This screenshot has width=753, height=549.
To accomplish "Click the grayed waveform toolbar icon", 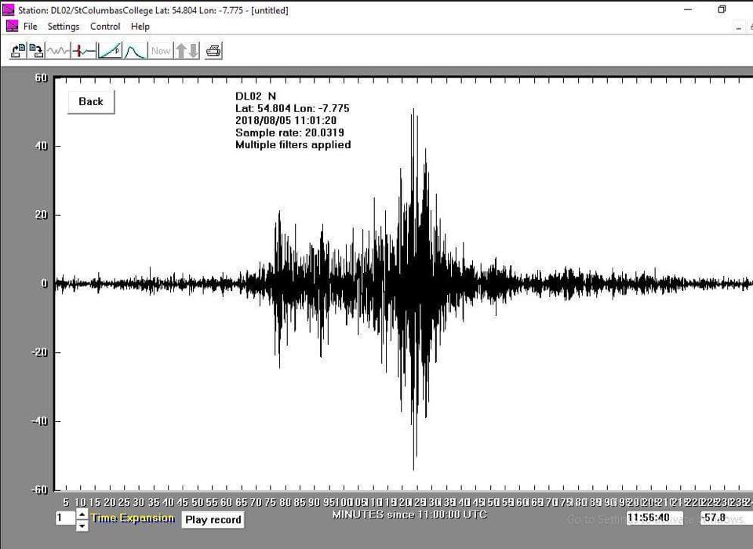I will click(58, 51).
